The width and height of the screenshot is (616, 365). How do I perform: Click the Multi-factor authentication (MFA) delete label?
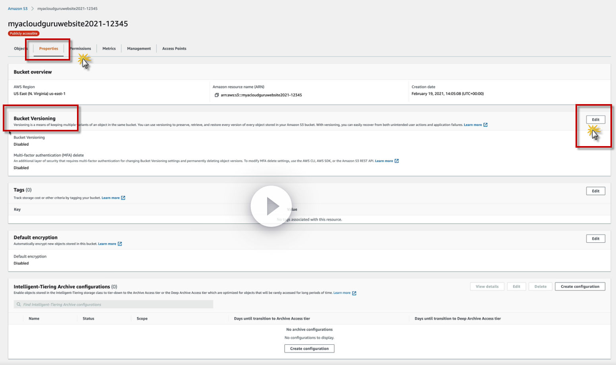pyautogui.click(x=49, y=155)
